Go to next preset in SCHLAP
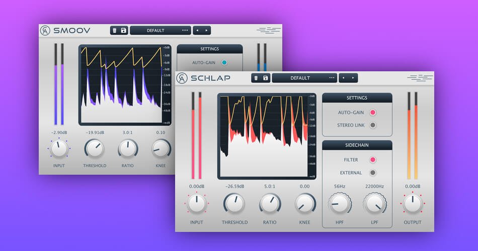The width and height of the screenshot is (478, 251). tap(353, 78)
